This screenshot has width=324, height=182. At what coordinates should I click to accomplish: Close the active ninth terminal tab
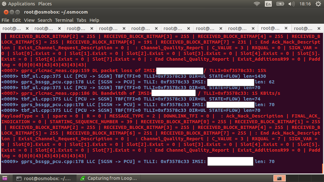click(286, 28)
